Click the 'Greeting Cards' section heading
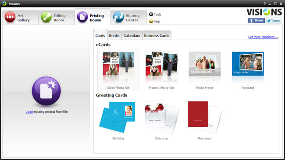The image size is (285, 160). pos(112,95)
